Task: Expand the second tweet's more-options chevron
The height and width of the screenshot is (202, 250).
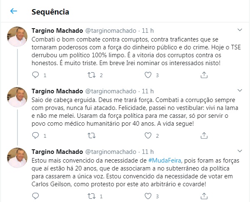Action: [x=239, y=90]
